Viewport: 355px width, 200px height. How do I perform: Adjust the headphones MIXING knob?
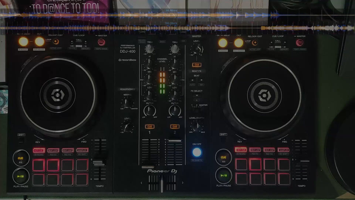pos(127,103)
